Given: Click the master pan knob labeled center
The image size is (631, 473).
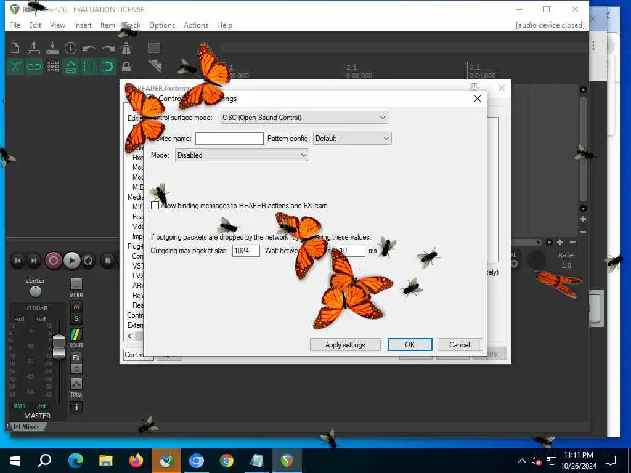Looking at the screenshot, I should click(35, 291).
